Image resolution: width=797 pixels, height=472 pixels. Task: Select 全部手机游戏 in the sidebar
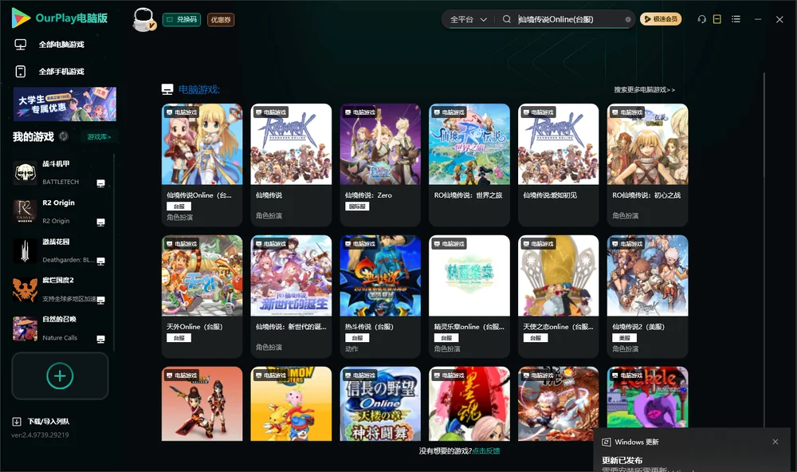[x=61, y=72]
